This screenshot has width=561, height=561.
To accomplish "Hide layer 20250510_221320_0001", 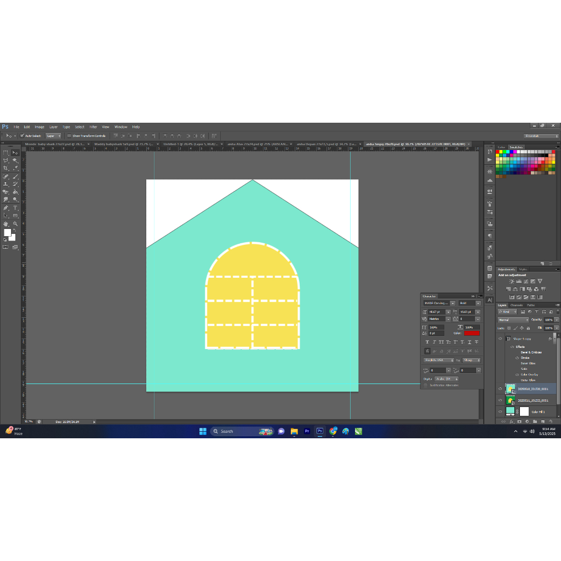I will tap(500, 388).
